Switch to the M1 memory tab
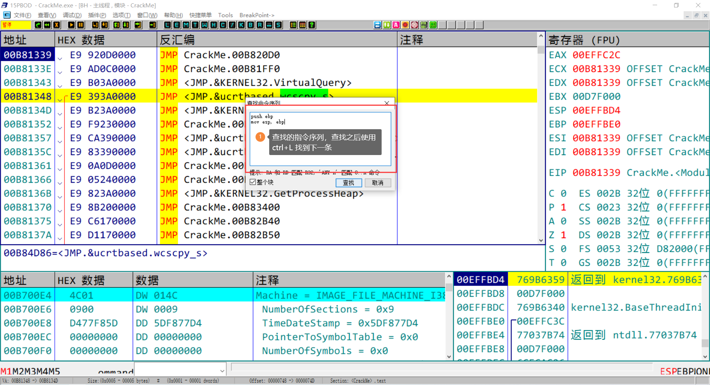Screen dimensions: 710x385 click(x=6, y=371)
